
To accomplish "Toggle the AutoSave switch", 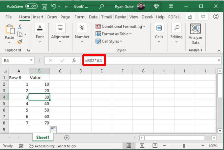I will [x=31, y=6].
